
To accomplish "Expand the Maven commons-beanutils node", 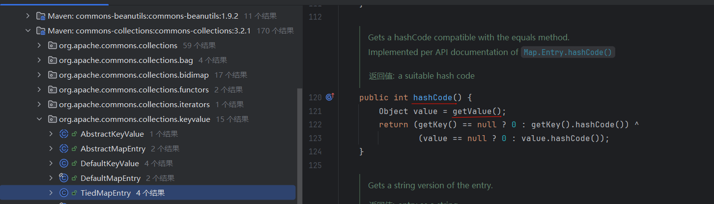I will coord(28,16).
